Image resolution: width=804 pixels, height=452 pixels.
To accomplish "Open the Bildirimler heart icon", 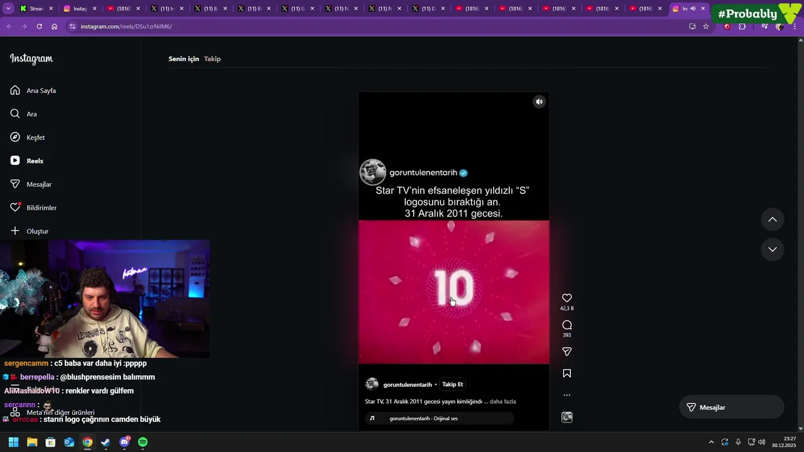I will 15,207.
